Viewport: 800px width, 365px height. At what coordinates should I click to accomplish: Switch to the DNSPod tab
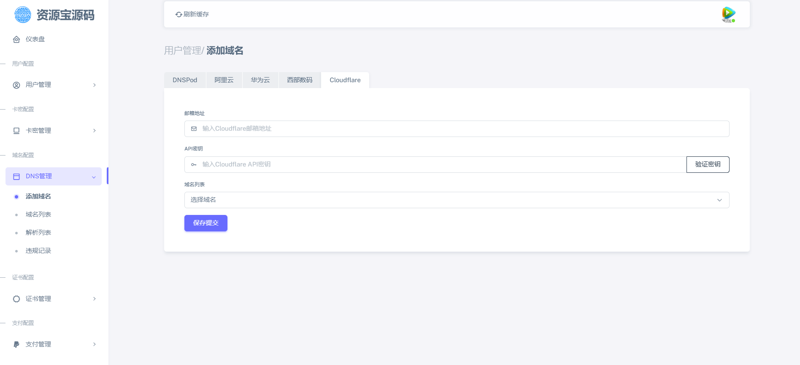(x=185, y=80)
